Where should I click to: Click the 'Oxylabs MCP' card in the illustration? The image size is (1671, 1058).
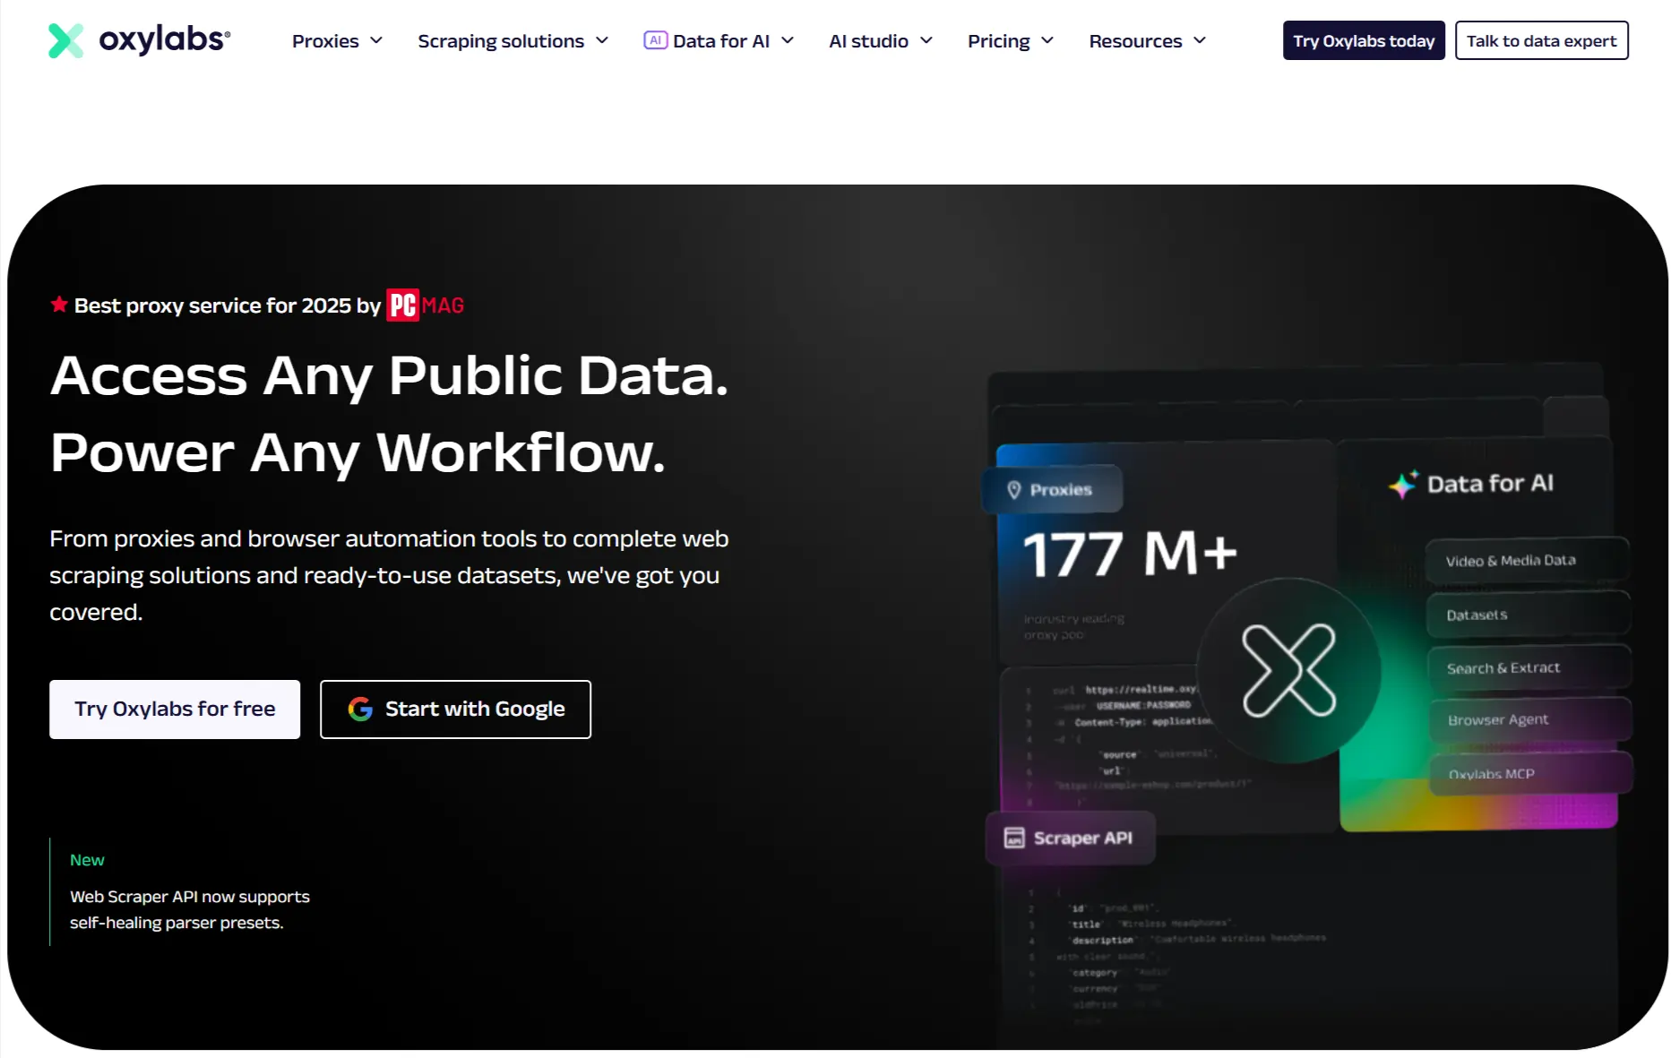(1528, 774)
